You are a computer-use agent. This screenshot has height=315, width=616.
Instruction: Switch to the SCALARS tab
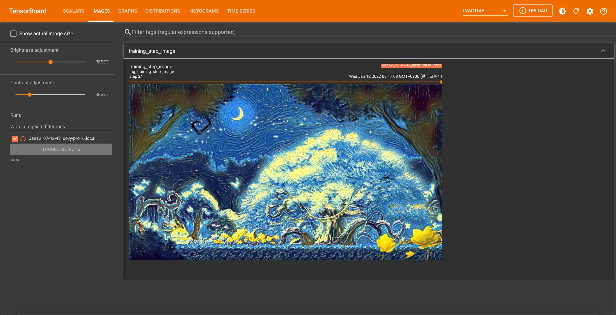coord(73,11)
